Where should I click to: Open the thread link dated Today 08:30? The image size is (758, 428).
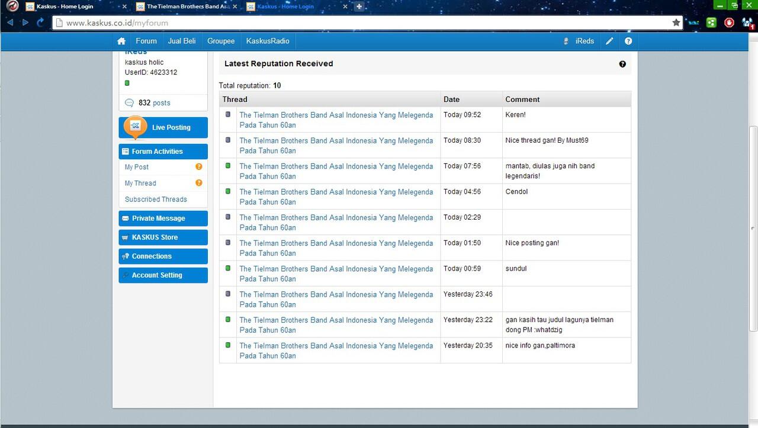pos(336,146)
